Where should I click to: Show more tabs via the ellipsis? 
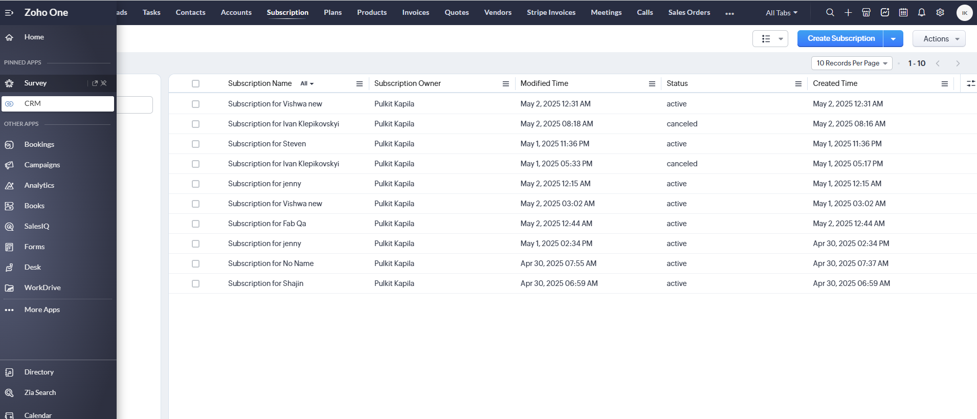tap(729, 13)
